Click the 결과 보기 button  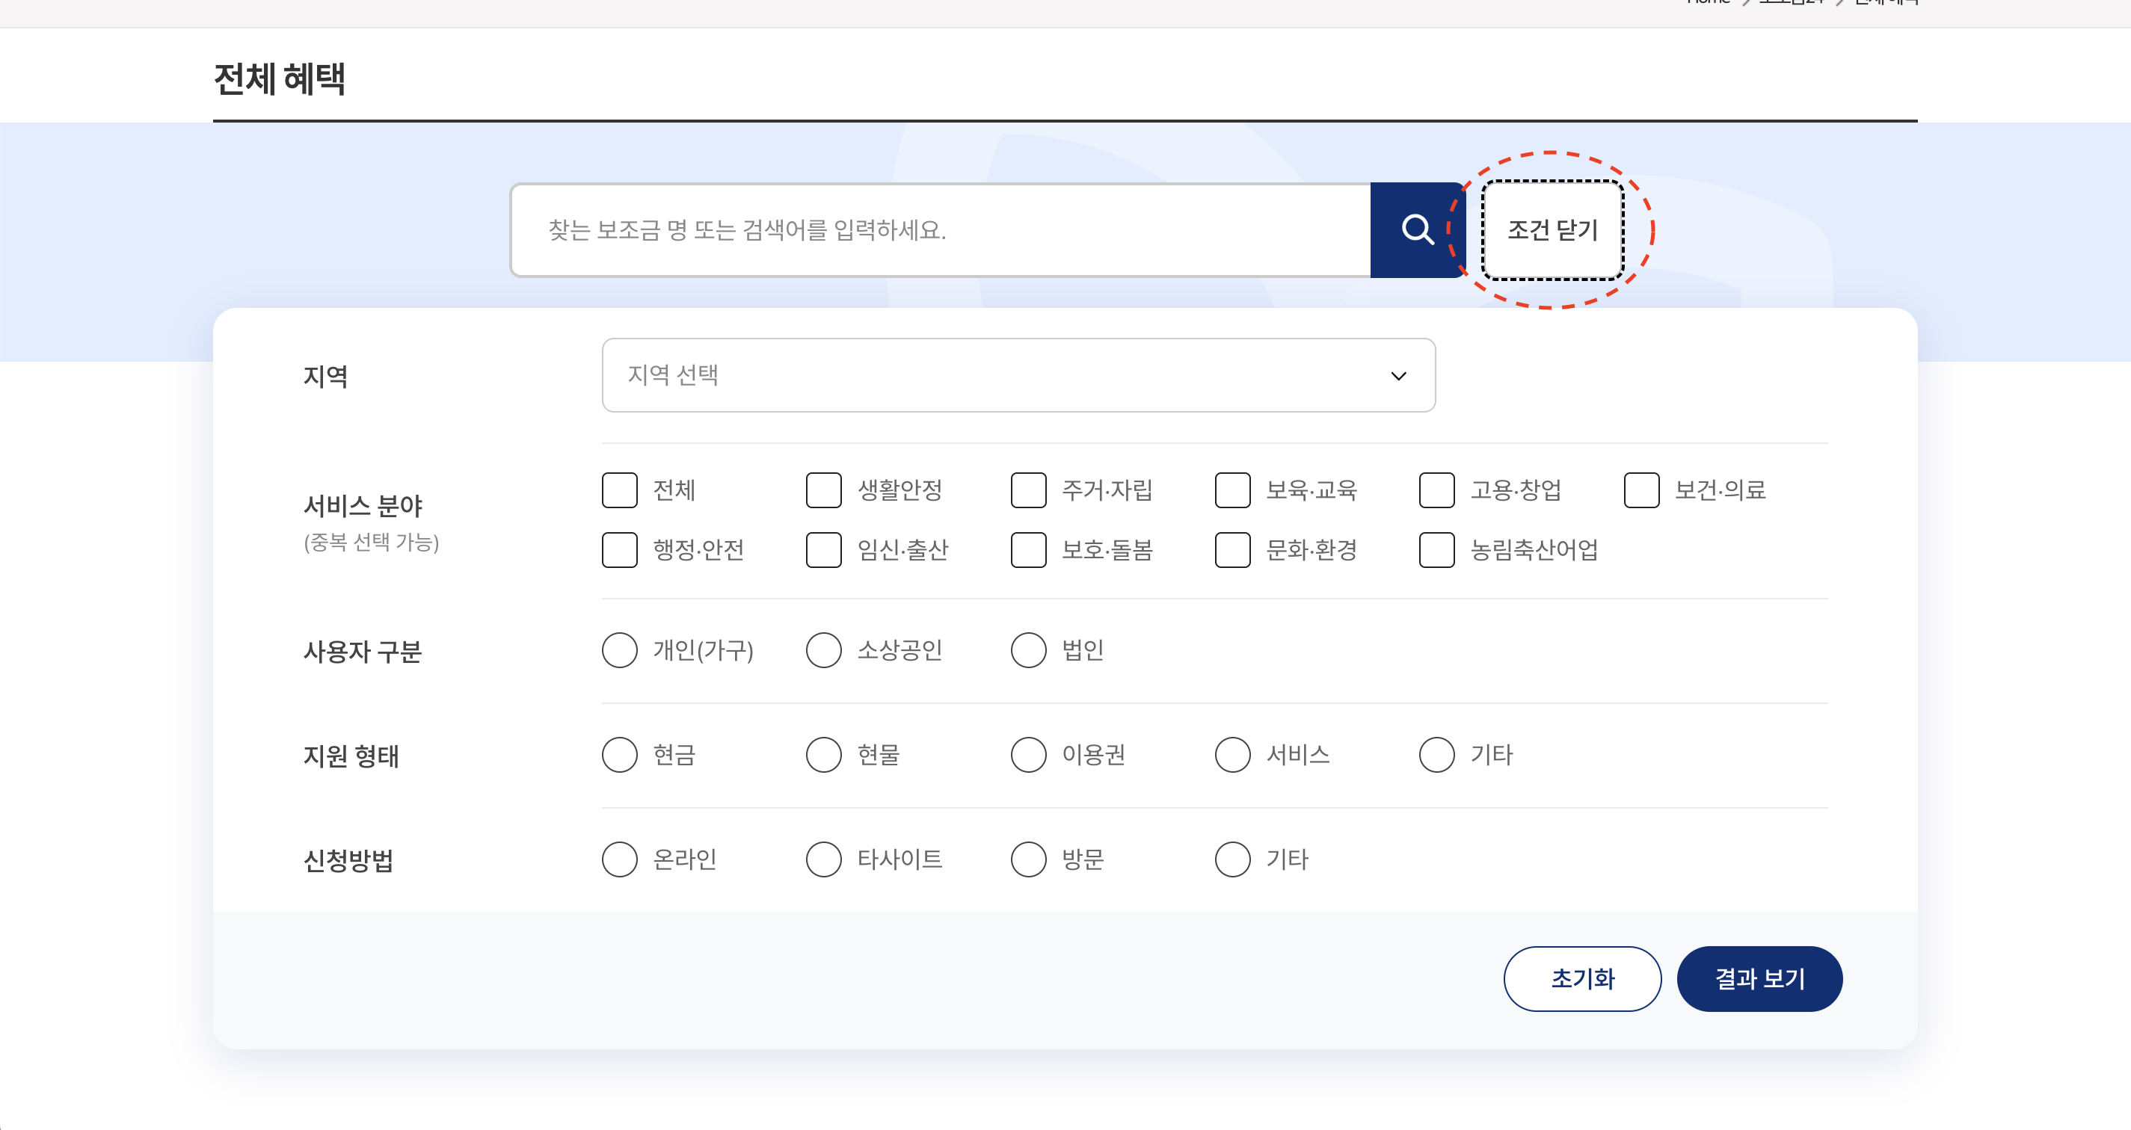[x=1759, y=979]
